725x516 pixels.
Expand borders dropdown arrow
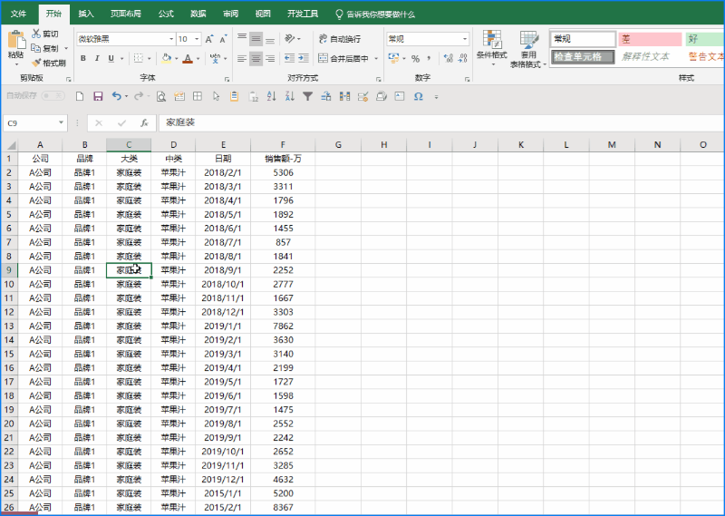tap(149, 59)
